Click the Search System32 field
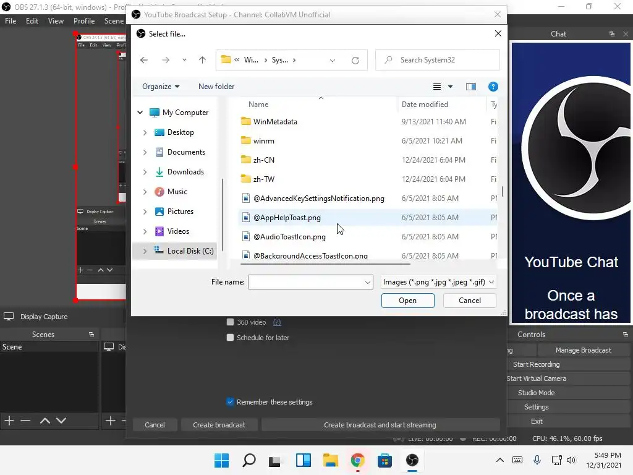Screen dimensions: 633x475 [x=438, y=60]
